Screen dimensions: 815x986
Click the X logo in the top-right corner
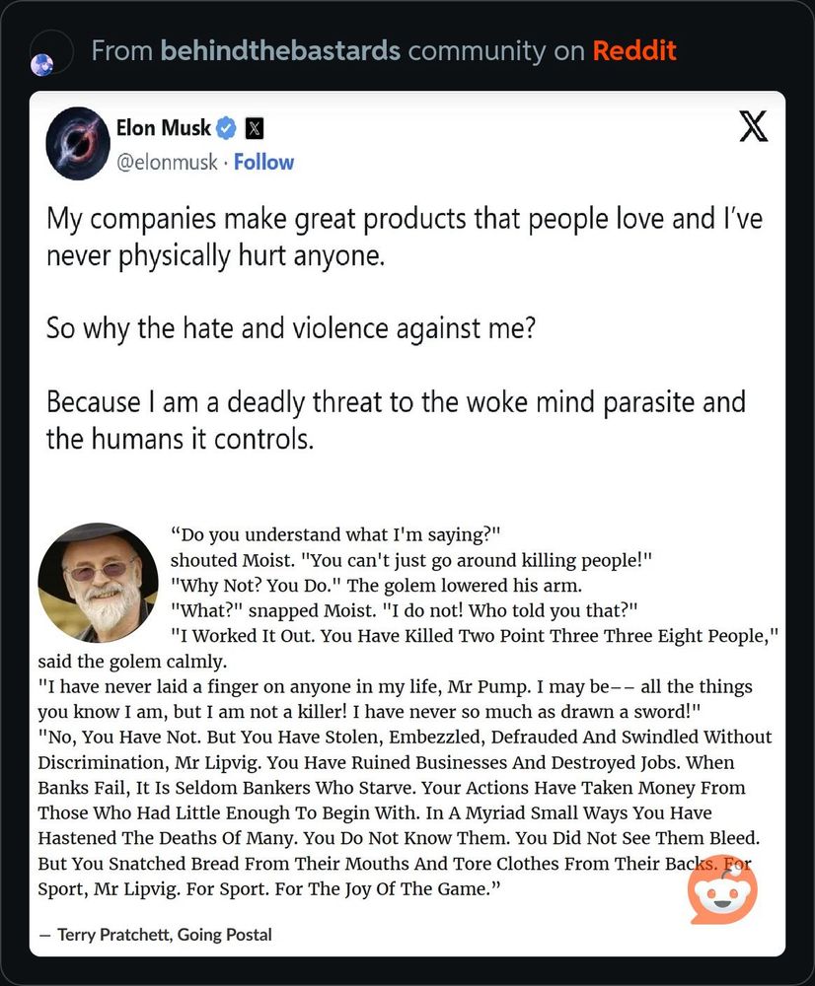[753, 127]
